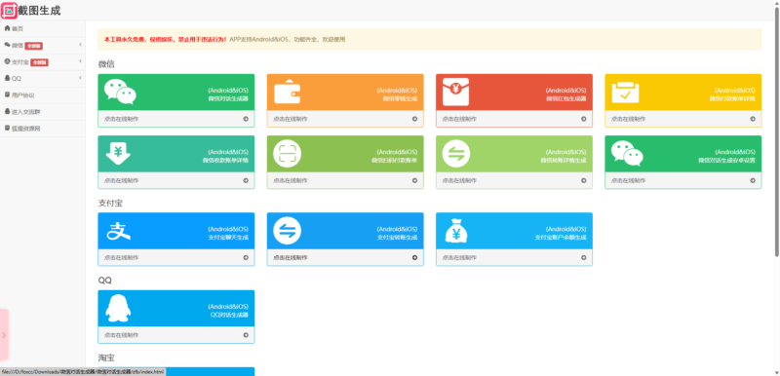Click the yen down-arrow icon on 微信收款账单详情 card
Screen dimensions: 780x376
[x=118, y=154]
